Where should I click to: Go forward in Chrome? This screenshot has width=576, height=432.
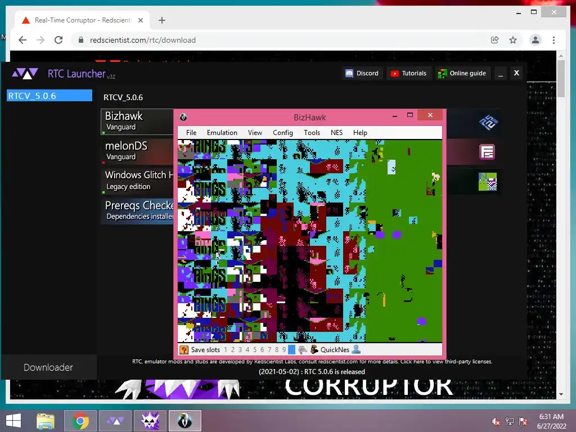point(40,40)
